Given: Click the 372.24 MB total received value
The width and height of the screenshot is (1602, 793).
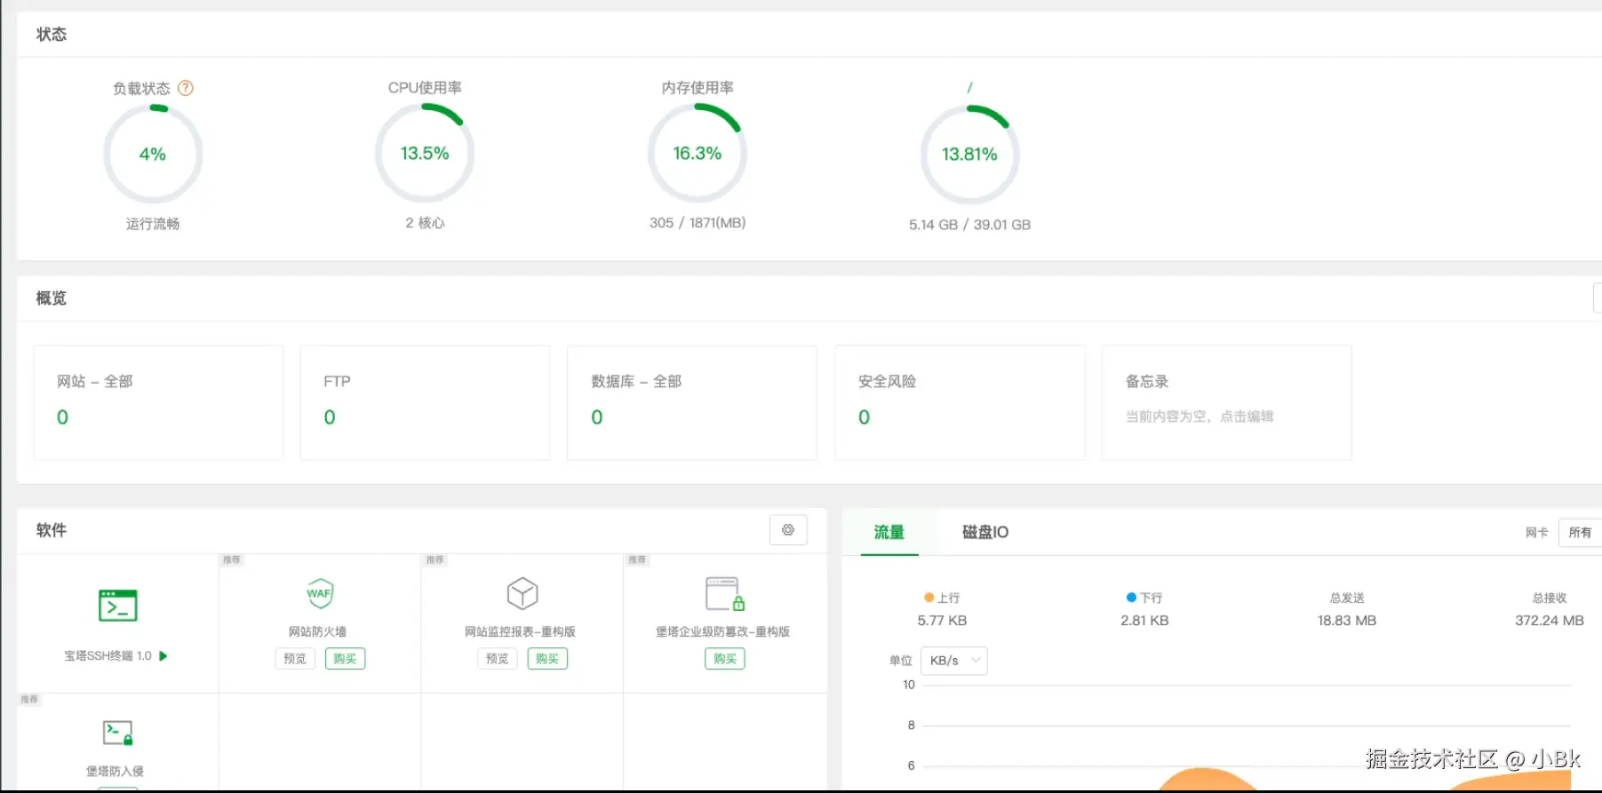Looking at the screenshot, I should pos(1550,621).
